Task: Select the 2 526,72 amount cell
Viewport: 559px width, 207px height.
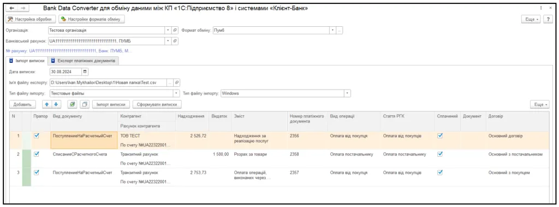Action: (x=192, y=140)
